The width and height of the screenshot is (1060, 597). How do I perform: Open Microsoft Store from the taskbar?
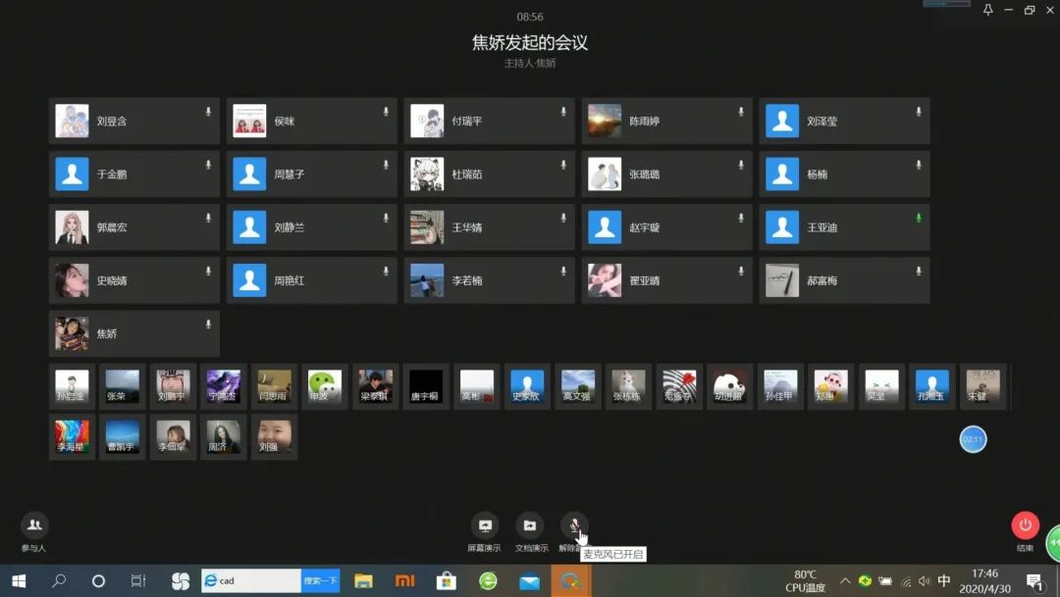446,580
